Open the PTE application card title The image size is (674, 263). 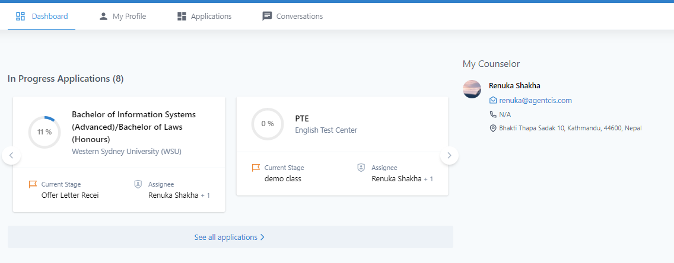click(302, 119)
